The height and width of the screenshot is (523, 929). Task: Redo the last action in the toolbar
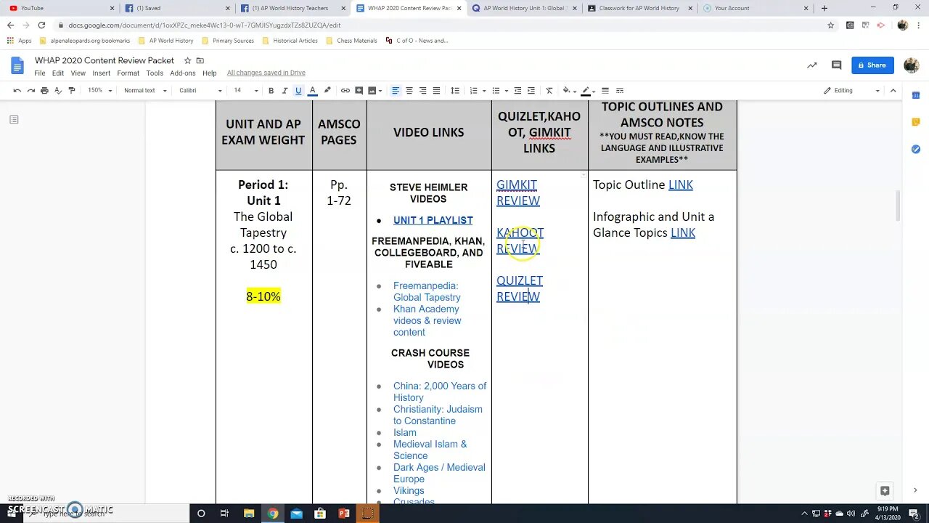tap(31, 91)
